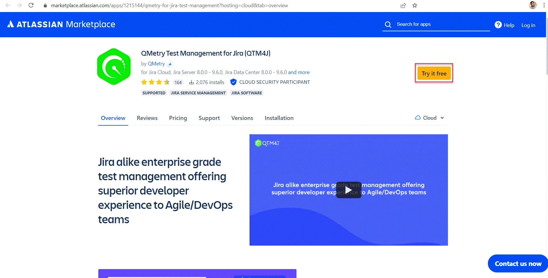
Task: Click the SUPPORTED tag
Action: pyautogui.click(x=154, y=93)
